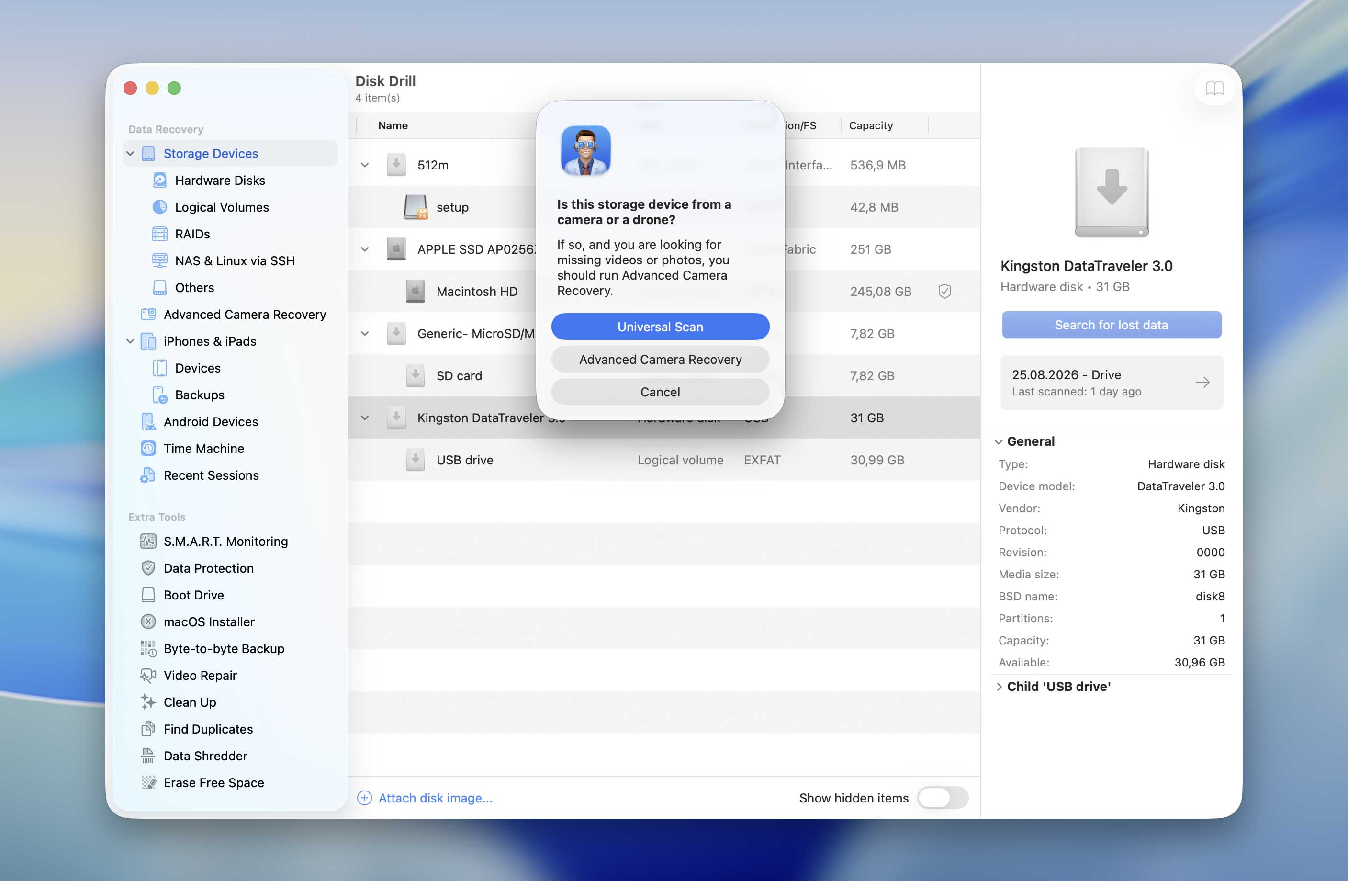This screenshot has width=1348, height=881.
Task: Click Attach disk image link
Action: click(425, 798)
